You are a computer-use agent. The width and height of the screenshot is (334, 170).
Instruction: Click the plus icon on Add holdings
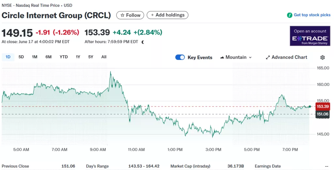pyautogui.click(x=152, y=15)
